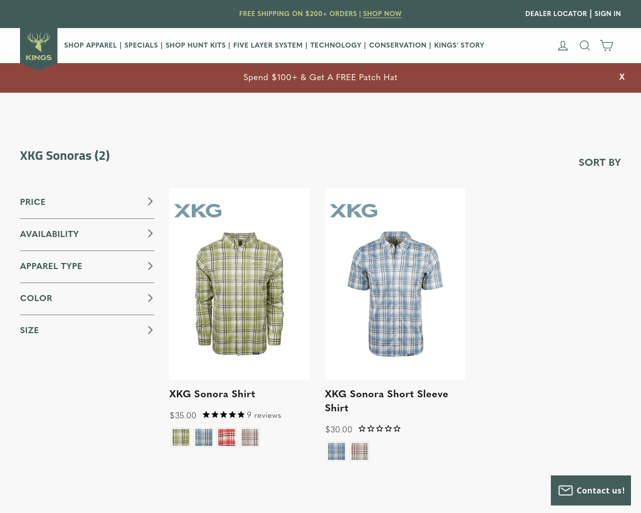Open KINGS' STORY page
Viewport: 641px width, 513px height.
pos(459,45)
